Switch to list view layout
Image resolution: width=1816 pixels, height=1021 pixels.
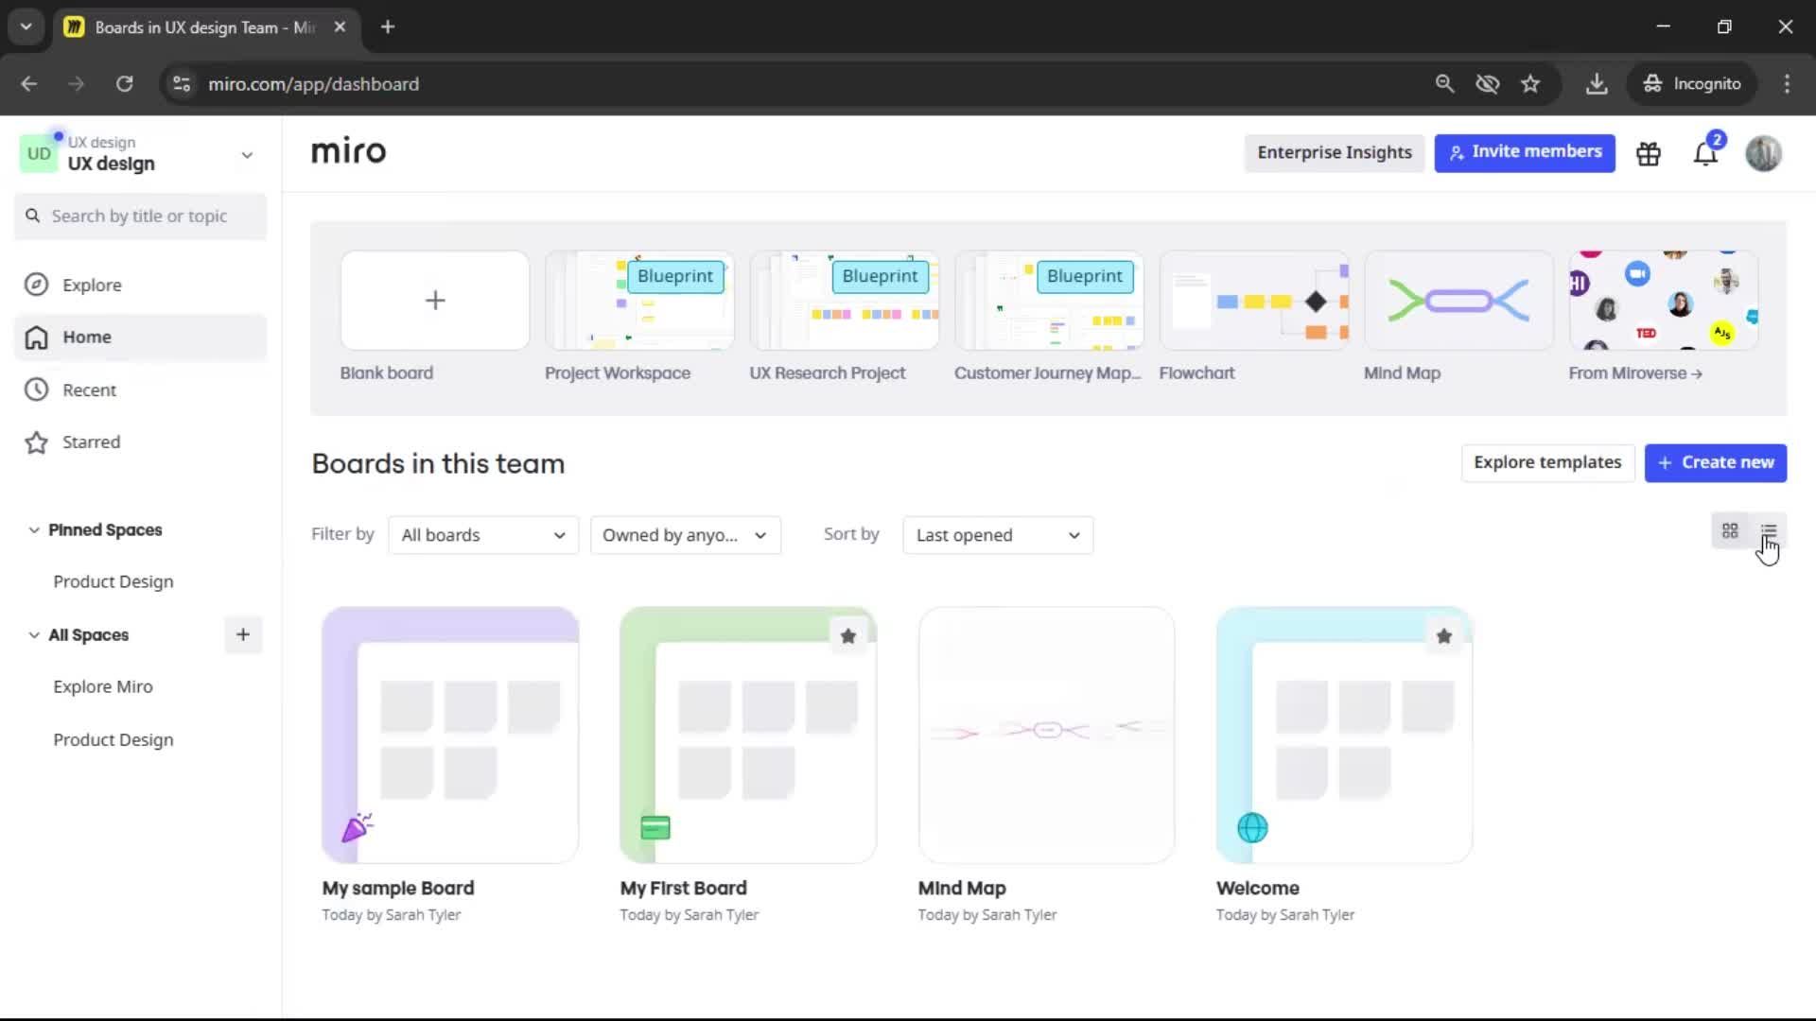click(1769, 531)
